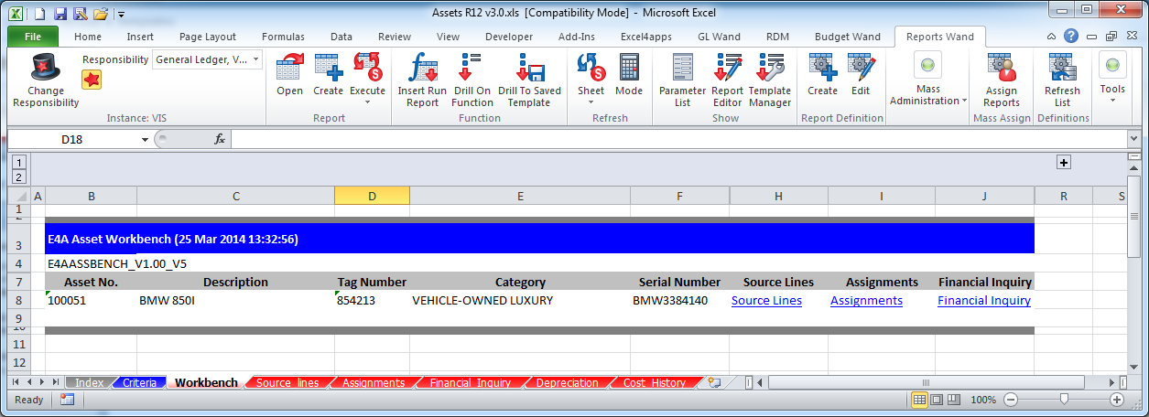This screenshot has height=417, width=1149.
Task: Open the Assignments hyperlink in row 8
Action: [866, 300]
